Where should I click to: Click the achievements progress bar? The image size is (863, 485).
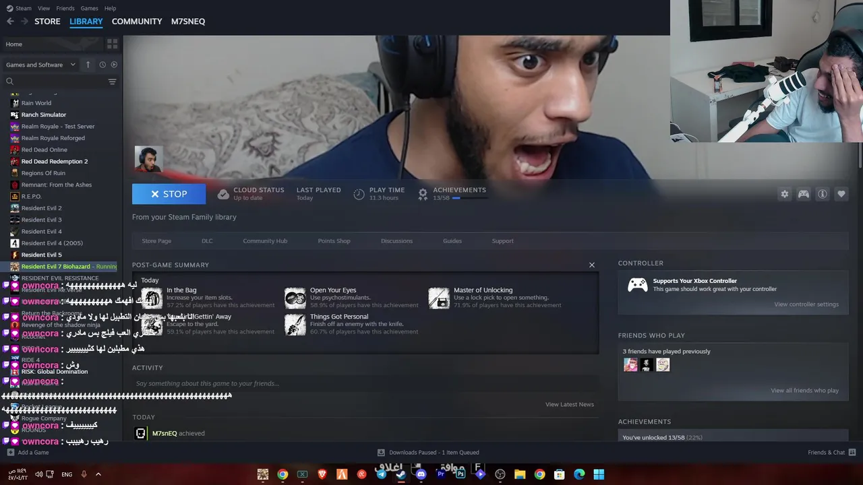pyautogui.click(x=469, y=198)
